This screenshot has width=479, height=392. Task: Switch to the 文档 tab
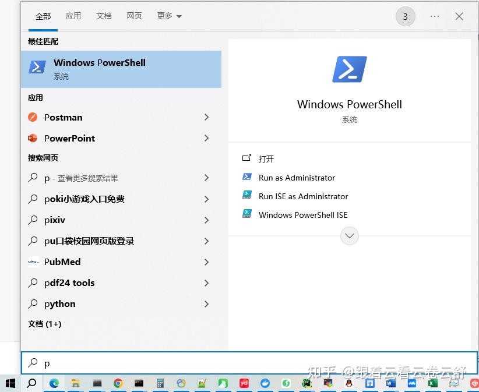[104, 16]
